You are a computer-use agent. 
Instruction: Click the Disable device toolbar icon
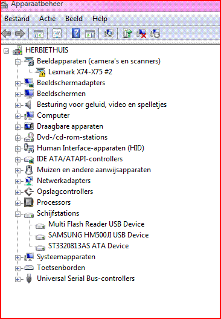[155, 33]
